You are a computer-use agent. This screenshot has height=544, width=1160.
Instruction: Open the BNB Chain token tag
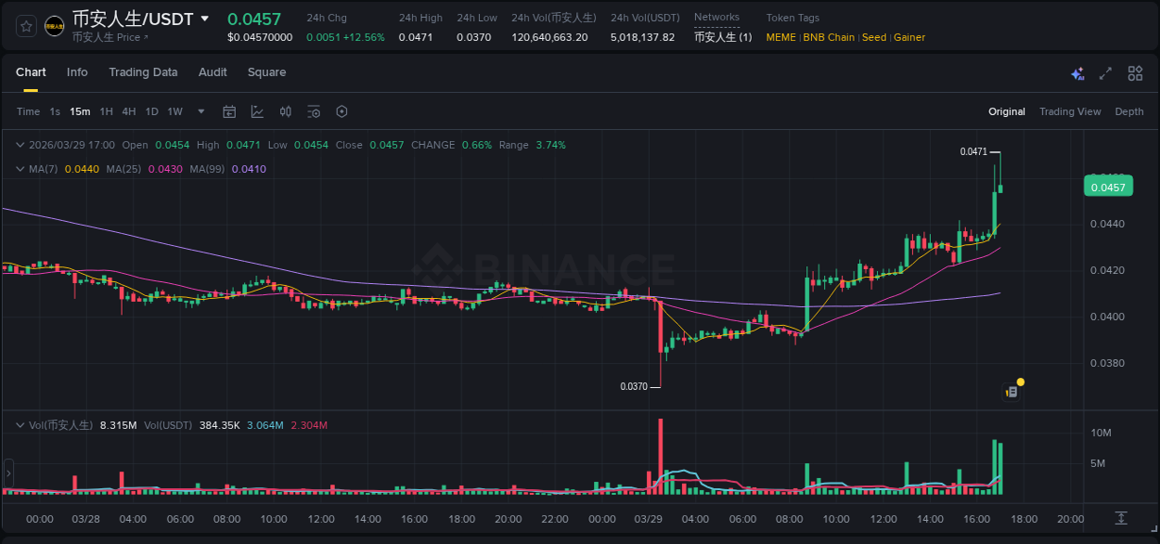(x=829, y=37)
